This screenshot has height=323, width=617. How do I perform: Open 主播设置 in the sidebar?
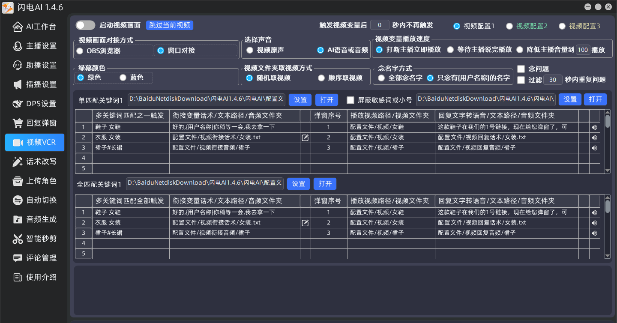pos(35,46)
